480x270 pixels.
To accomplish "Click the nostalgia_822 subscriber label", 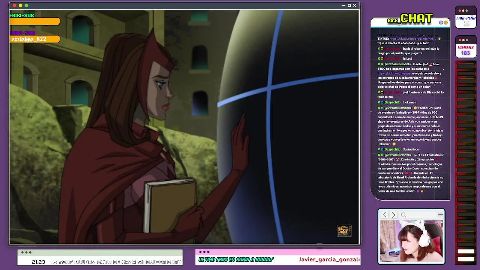I will point(29,39).
